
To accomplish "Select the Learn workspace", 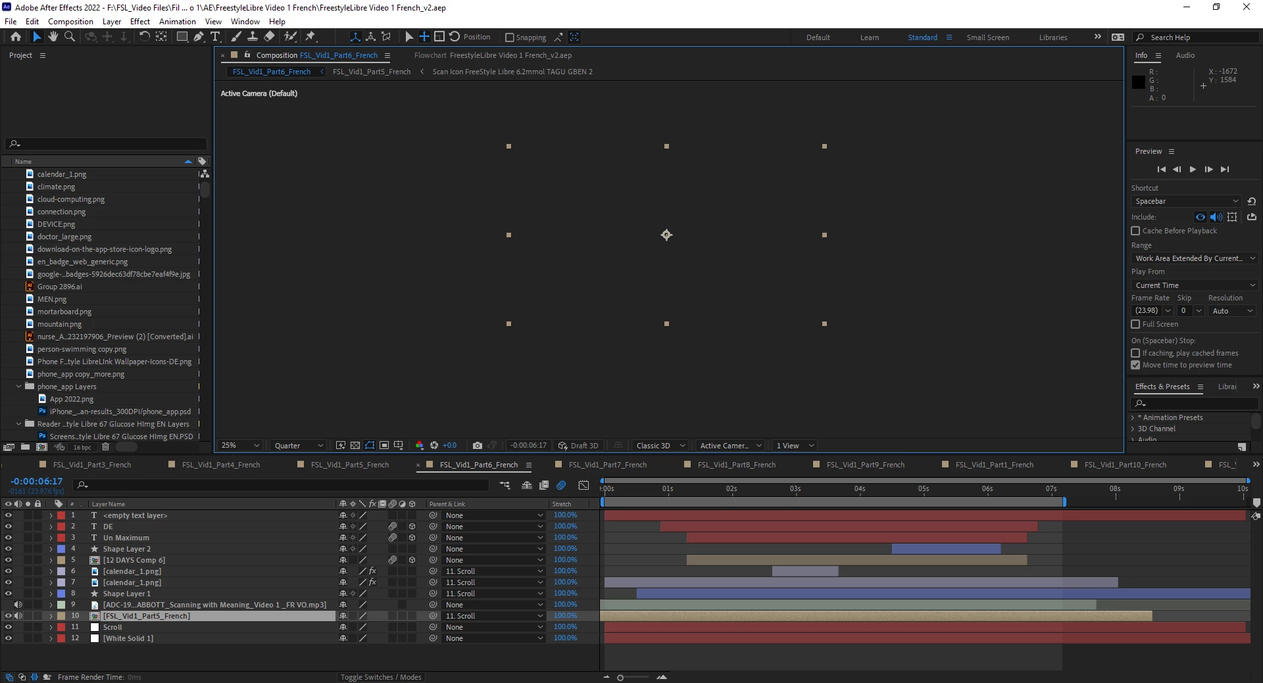I will click(x=869, y=37).
